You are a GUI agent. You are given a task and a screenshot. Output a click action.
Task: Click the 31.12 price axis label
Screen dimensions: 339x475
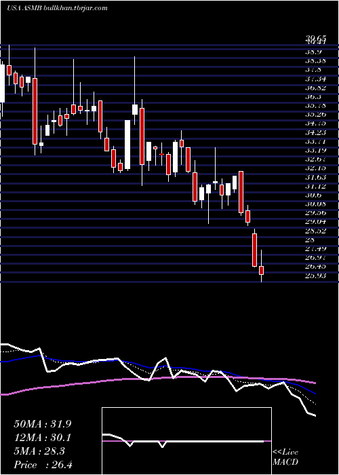tap(315, 186)
